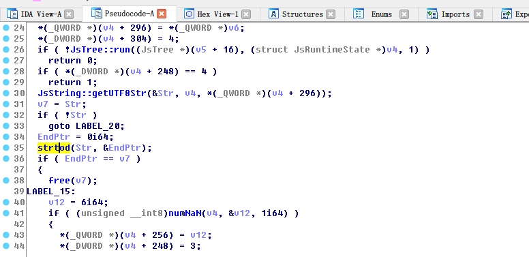Click the Pseudocode-A tab icon

(97, 14)
